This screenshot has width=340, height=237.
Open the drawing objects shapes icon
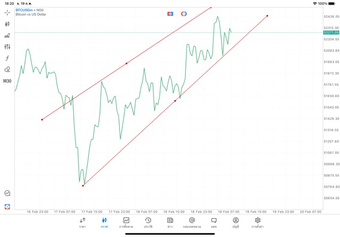[x=7, y=69]
